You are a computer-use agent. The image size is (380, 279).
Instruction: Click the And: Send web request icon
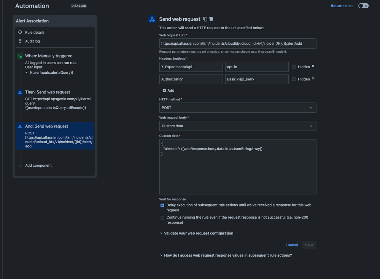pos(20,126)
